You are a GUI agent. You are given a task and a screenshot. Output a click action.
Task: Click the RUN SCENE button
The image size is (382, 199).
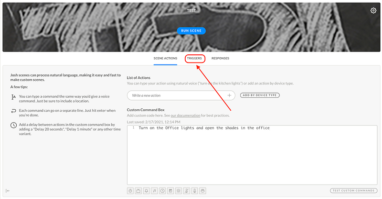point(191,31)
